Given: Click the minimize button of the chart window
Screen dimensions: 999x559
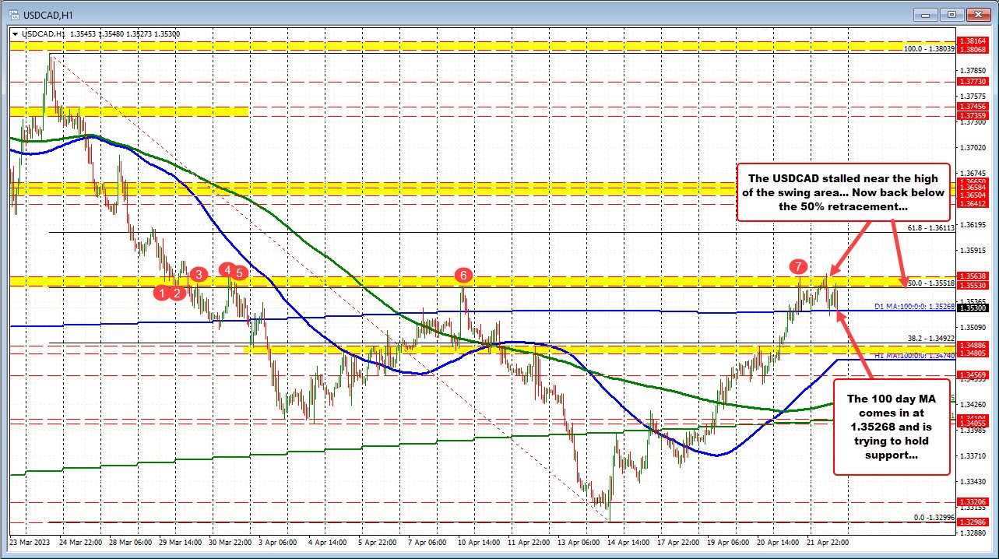Looking at the screenshot, I should point(925,14).
